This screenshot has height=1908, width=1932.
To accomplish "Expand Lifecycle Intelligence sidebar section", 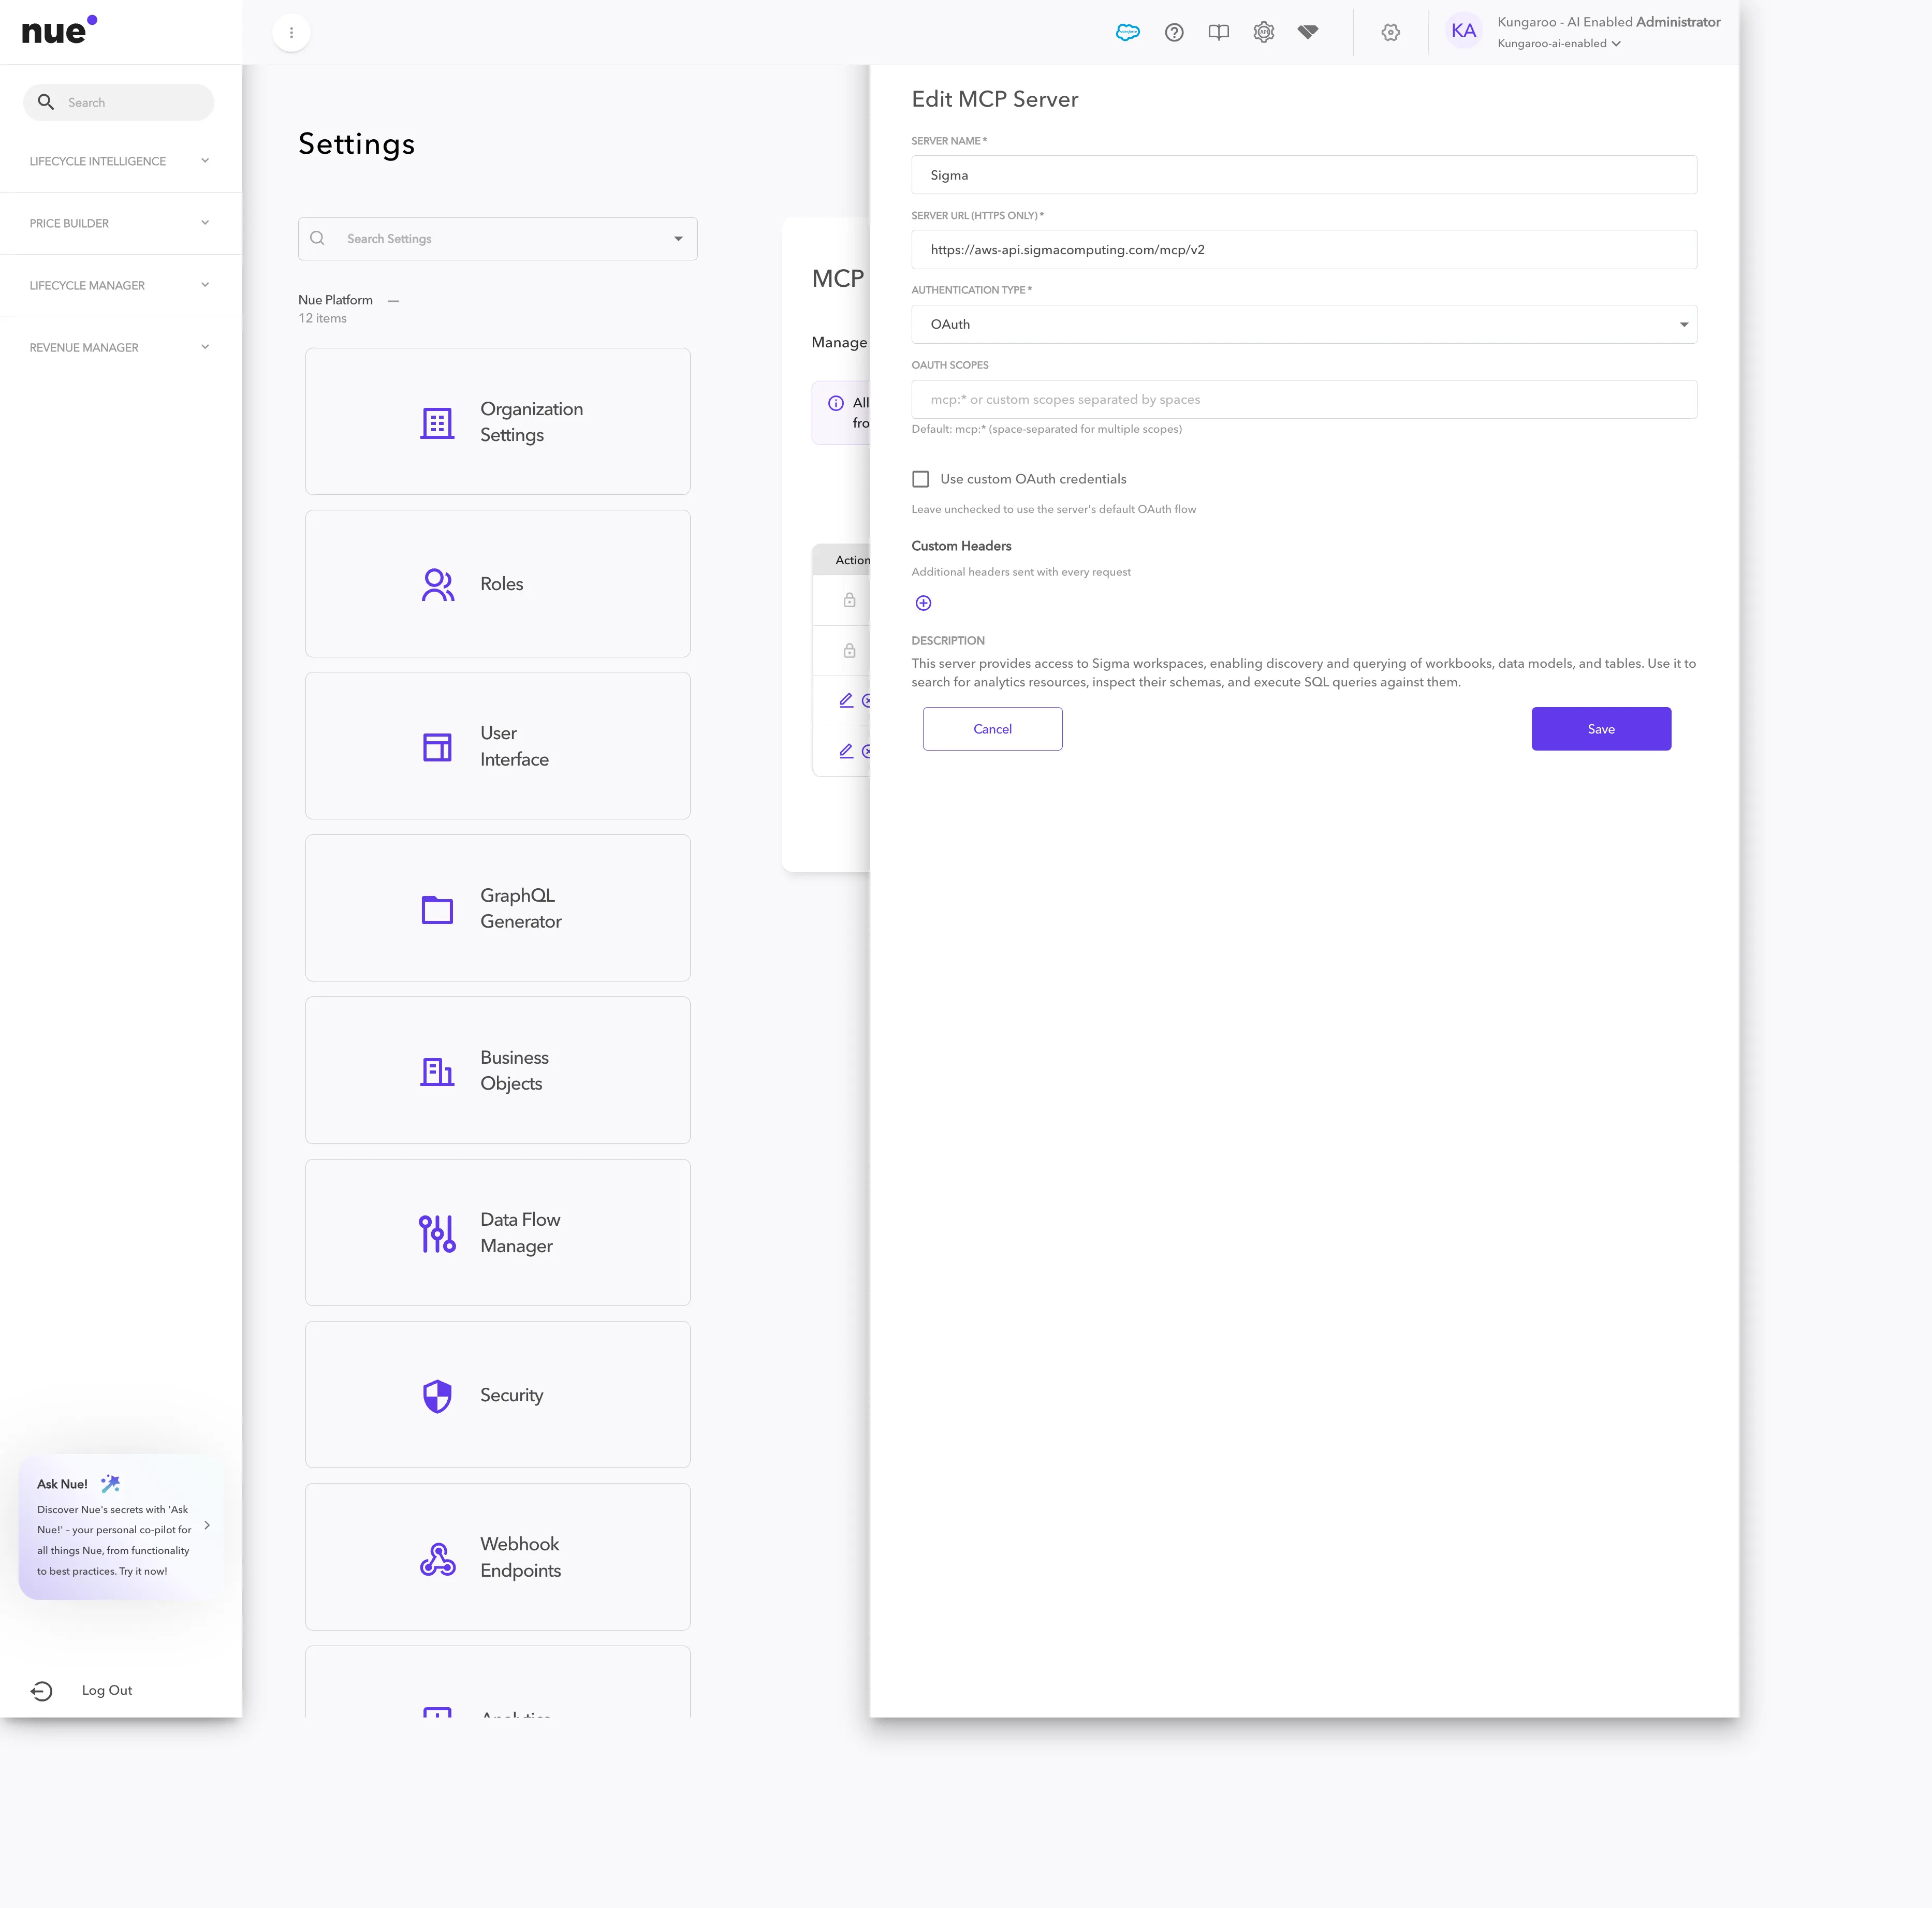I will (x=120, y=161).
